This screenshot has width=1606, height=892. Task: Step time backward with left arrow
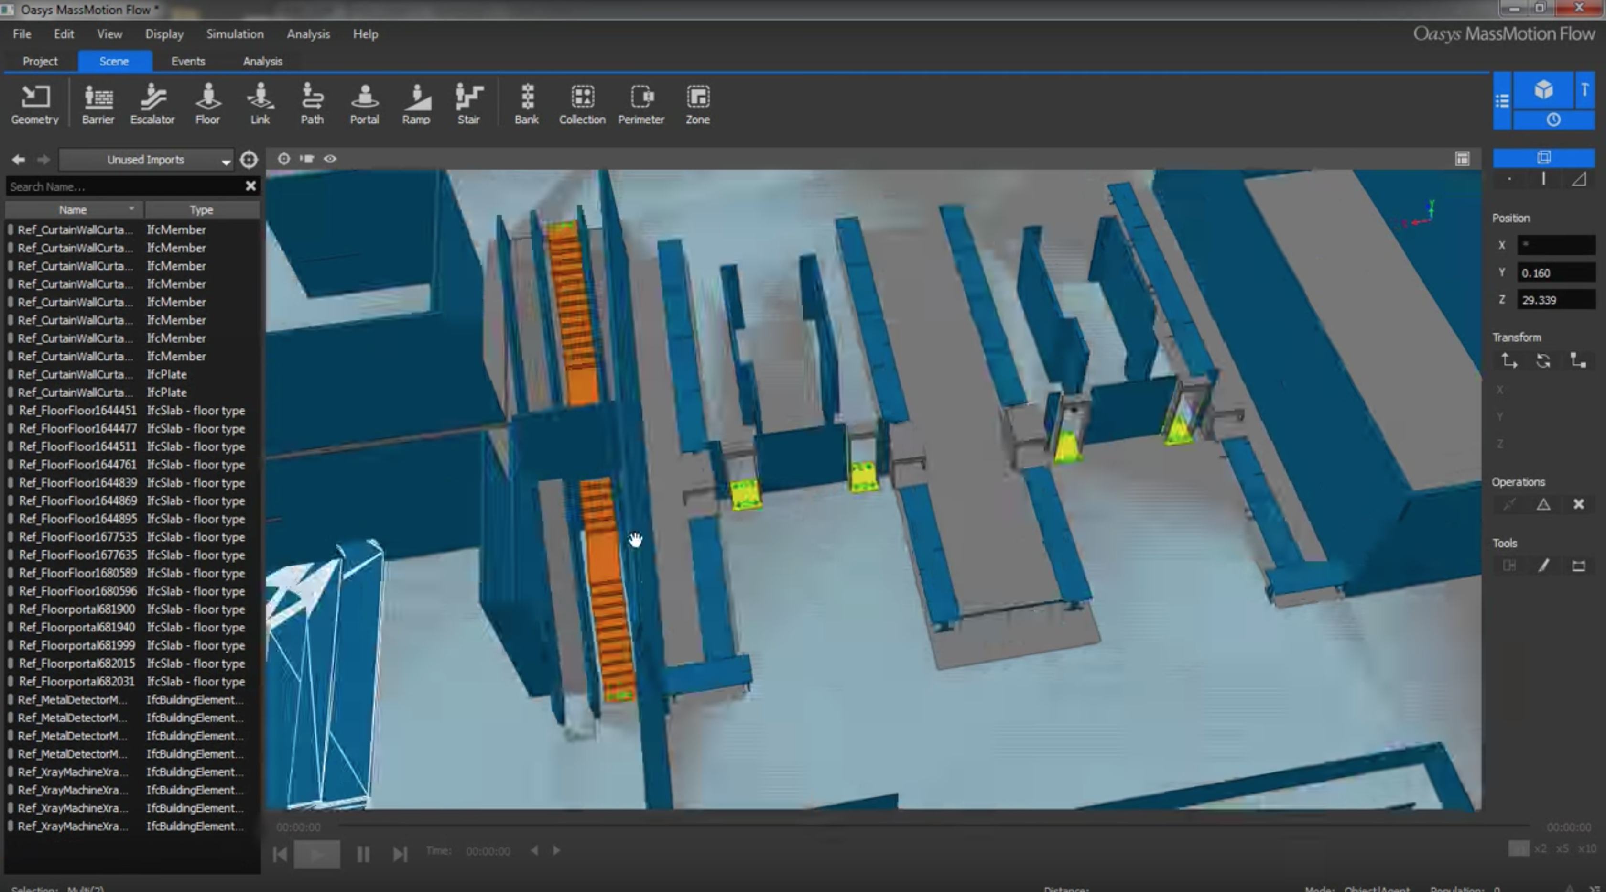pos(534,850)
